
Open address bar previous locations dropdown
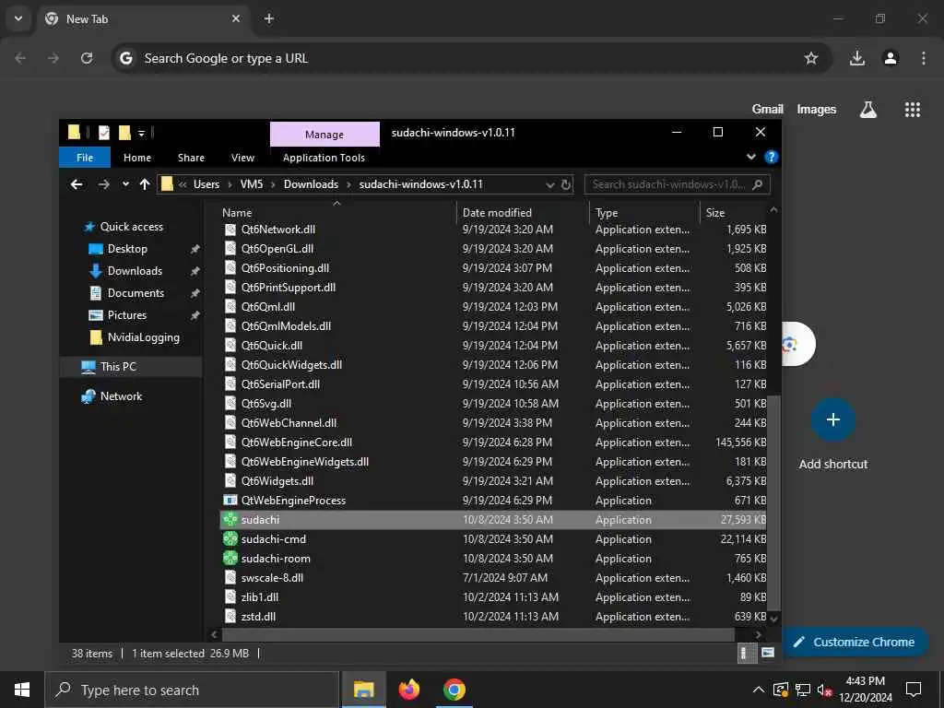549,184
